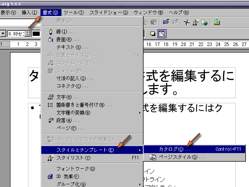The image size is (249, 187).
Task: Choose 線 (Line) from Format menu
Action: (92, 32)
